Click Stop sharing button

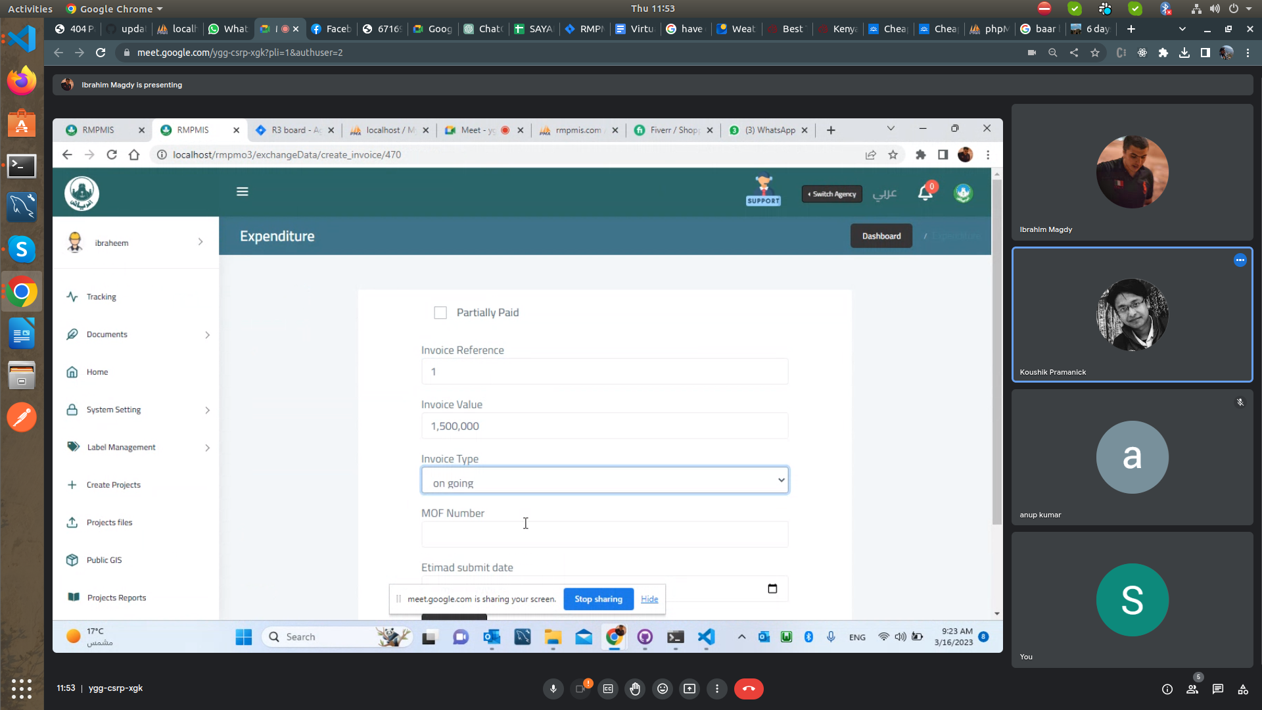[598, 599]
